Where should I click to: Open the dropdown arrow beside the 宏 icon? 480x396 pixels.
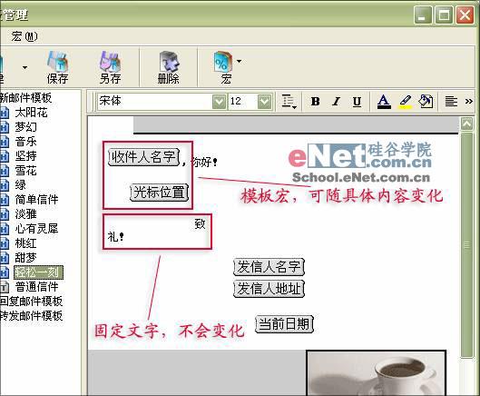(x=239, y=61)
